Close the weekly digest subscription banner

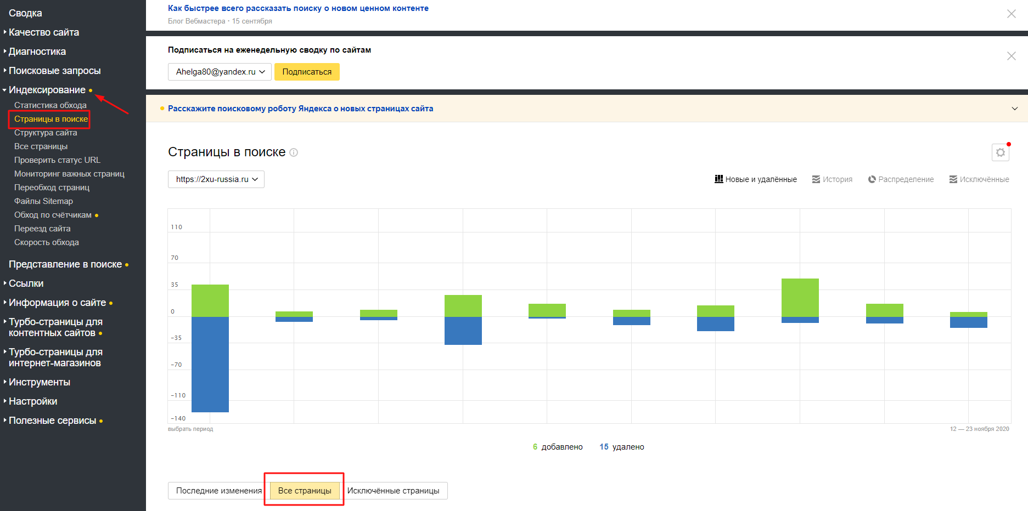pos(1012,56)
